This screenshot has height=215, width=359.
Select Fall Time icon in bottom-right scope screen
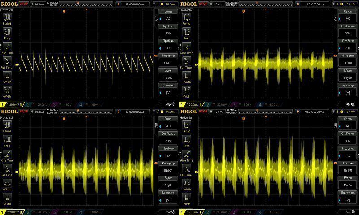click(187, 168)
